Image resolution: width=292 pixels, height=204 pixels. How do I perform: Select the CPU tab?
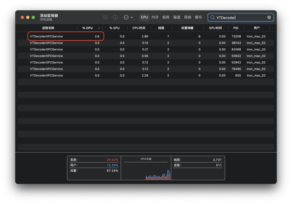pos(144,17)
